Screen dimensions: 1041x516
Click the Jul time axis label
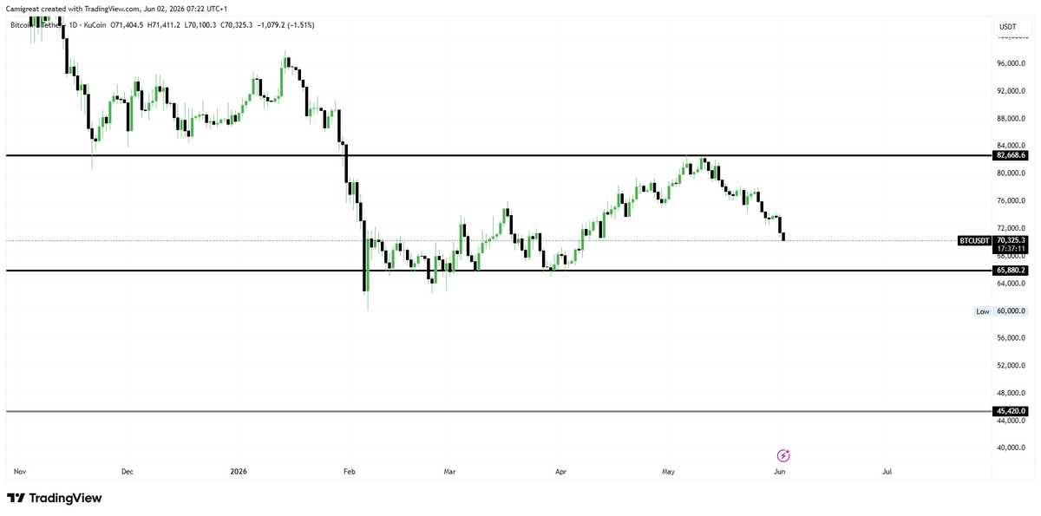pos(887,472)
